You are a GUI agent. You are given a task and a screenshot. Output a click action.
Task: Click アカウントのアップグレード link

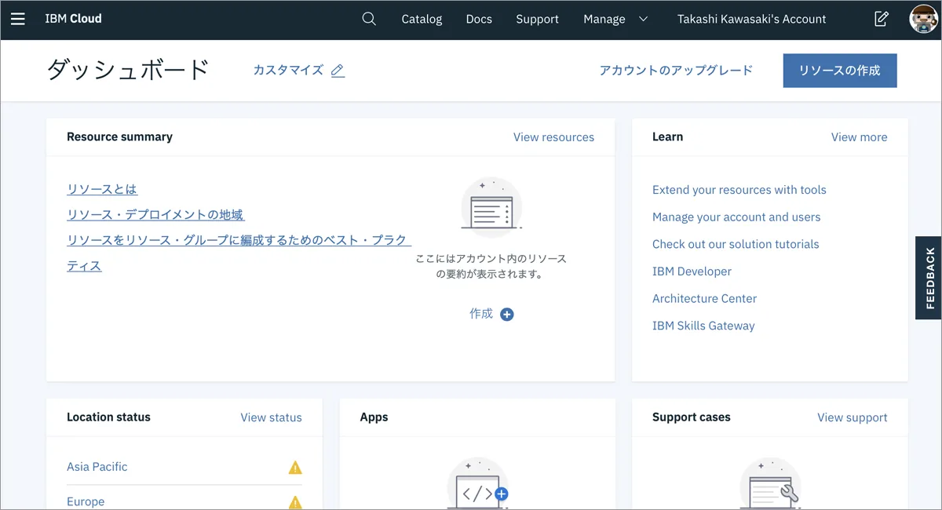point(676,71)
